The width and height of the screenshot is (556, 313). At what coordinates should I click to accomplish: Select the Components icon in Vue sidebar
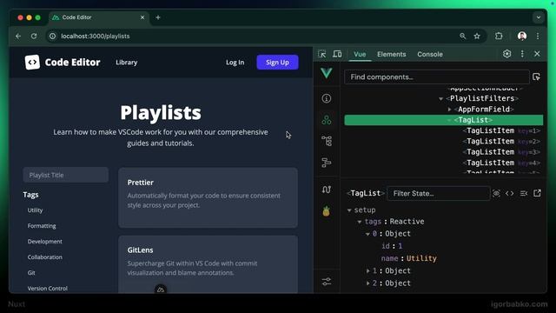pos(327,120)
